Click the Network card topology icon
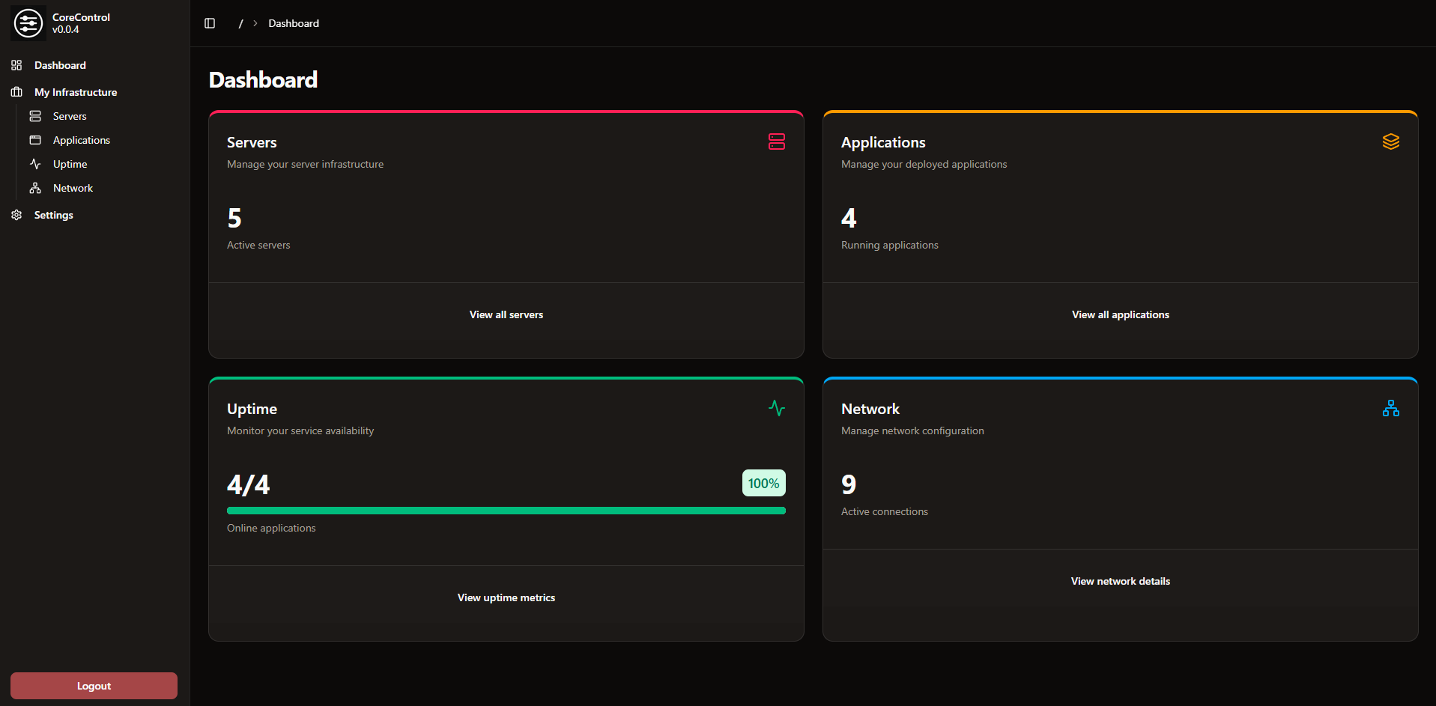This screenshot has width=1436, height=706. click(x=1390, y=408)
